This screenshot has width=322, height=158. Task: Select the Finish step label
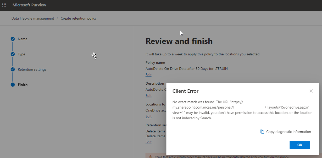tap(23, 85)
